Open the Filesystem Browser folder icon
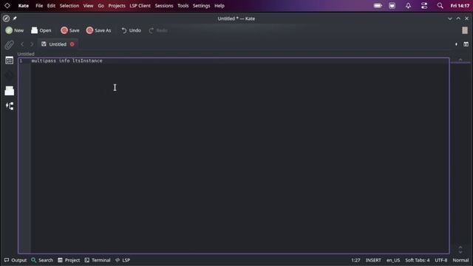 [10, 91]
